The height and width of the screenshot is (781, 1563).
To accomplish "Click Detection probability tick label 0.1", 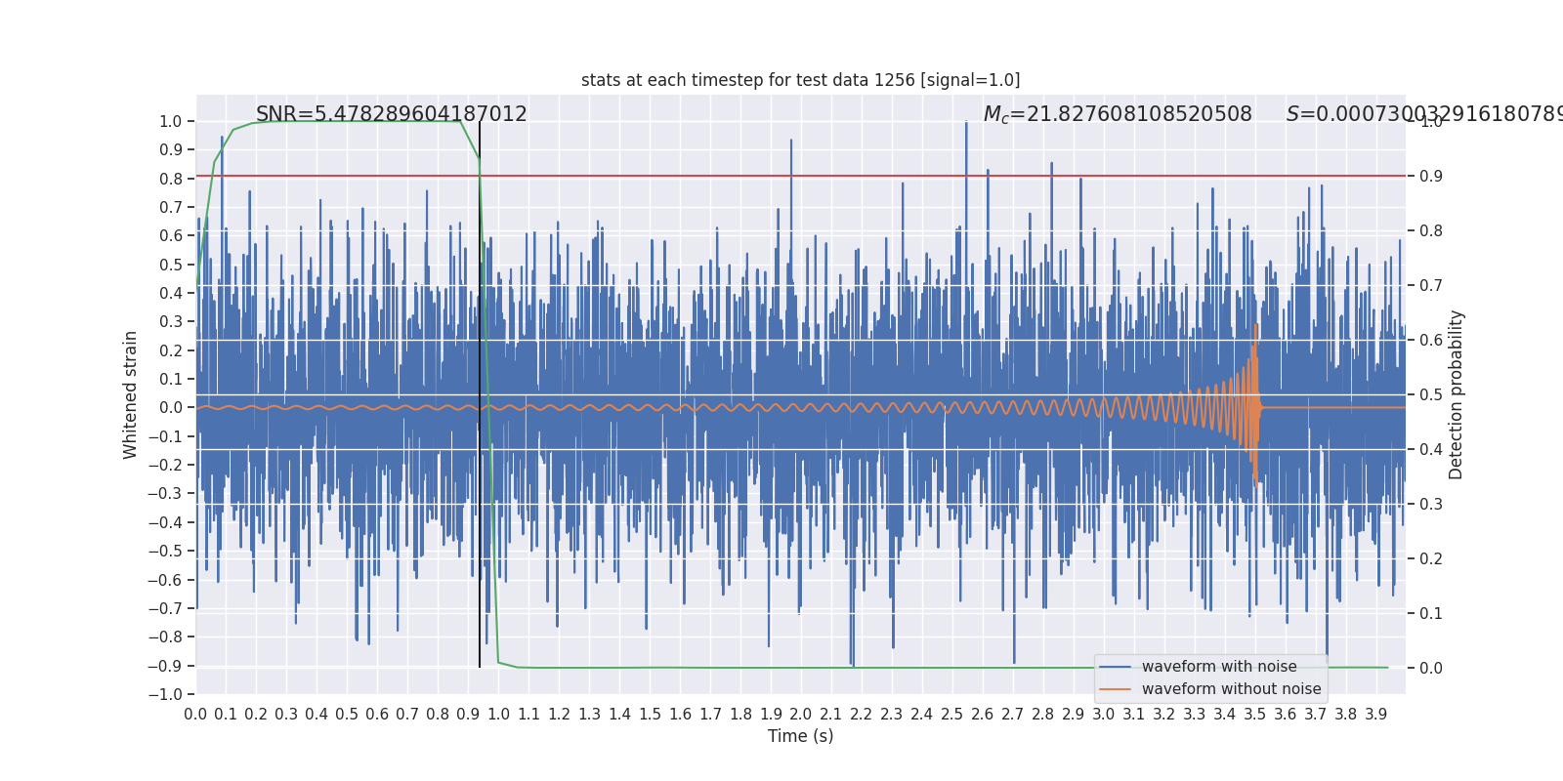I will [x=1431, y=614].
